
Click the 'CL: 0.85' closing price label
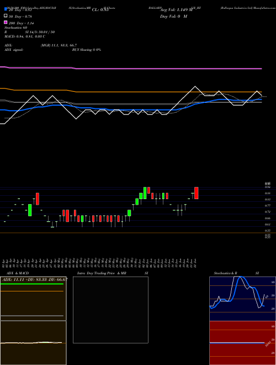tap(100, 10)
